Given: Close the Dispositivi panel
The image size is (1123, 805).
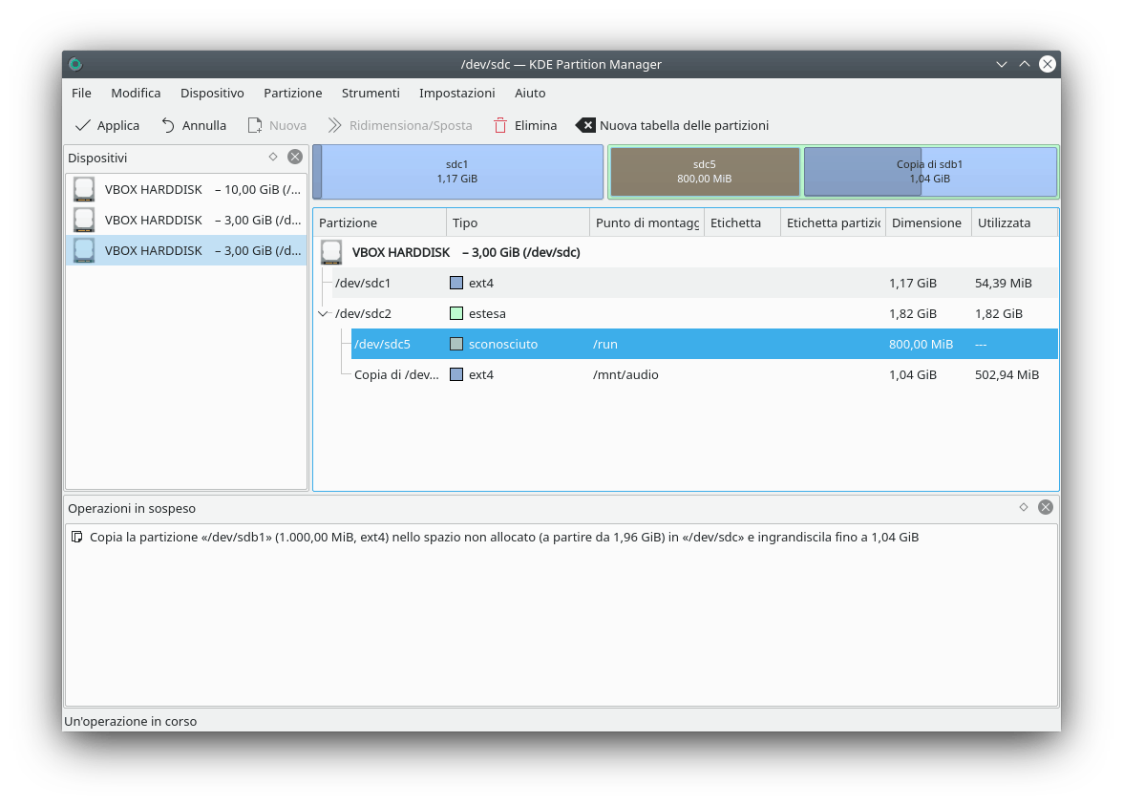Looking at the screenshot, I should coord(295,157).
